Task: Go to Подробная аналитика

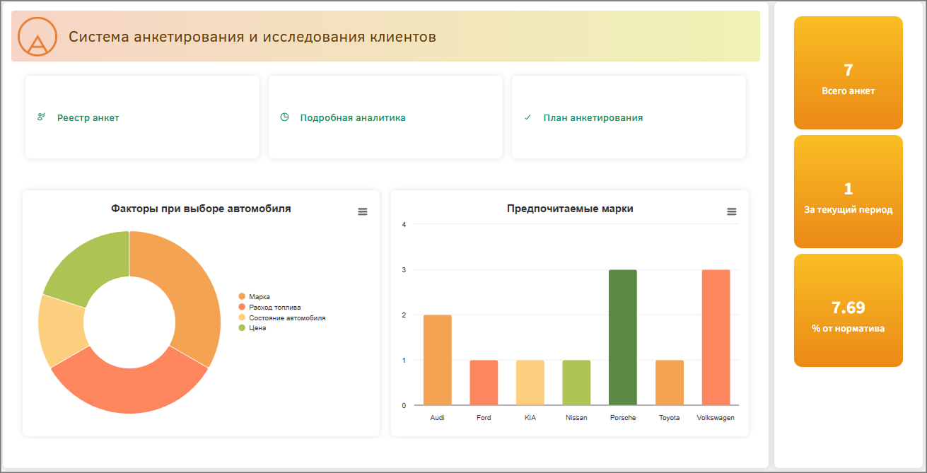Action: point(353,118)
